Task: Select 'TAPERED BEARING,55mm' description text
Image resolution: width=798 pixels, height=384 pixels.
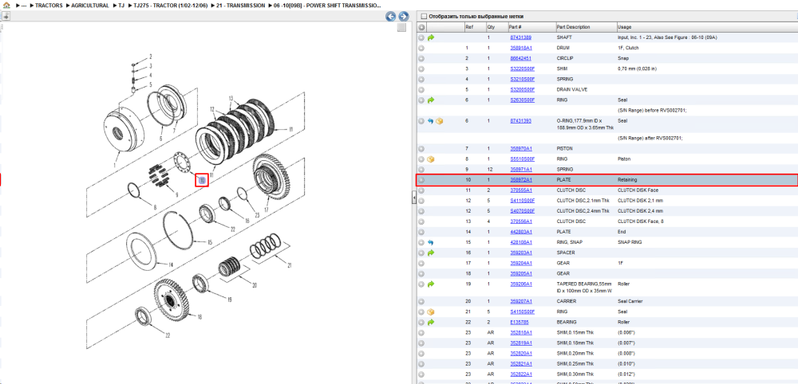Action: pos(583,284)
